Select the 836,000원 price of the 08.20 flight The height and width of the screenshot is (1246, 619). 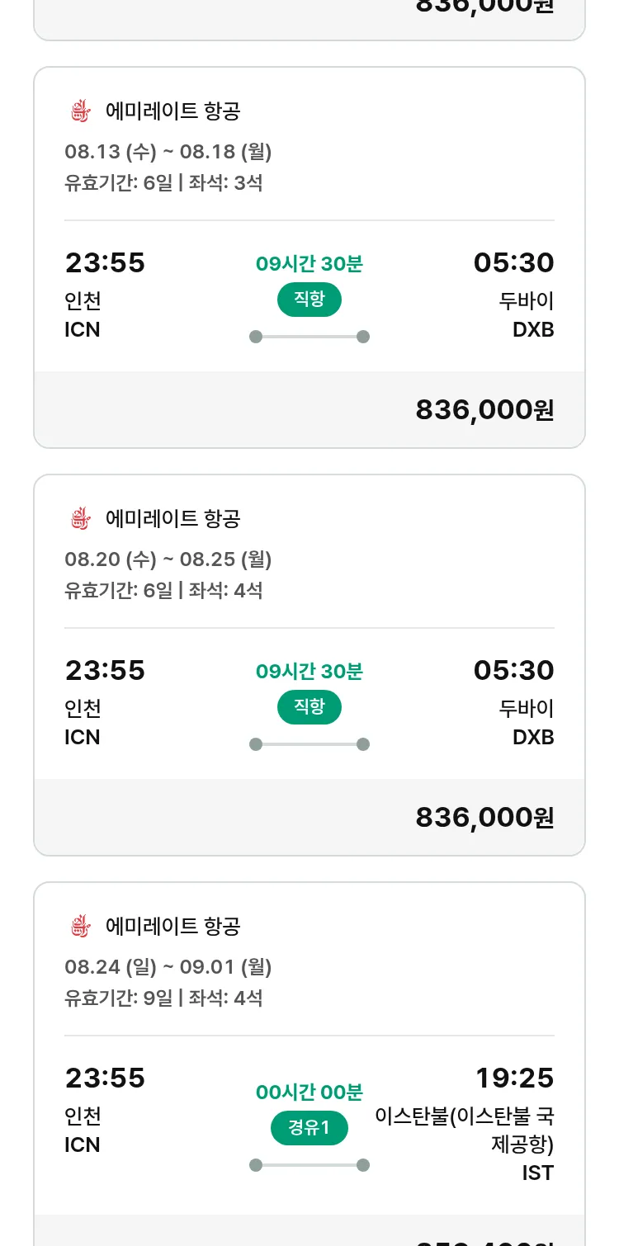[484, 818]
